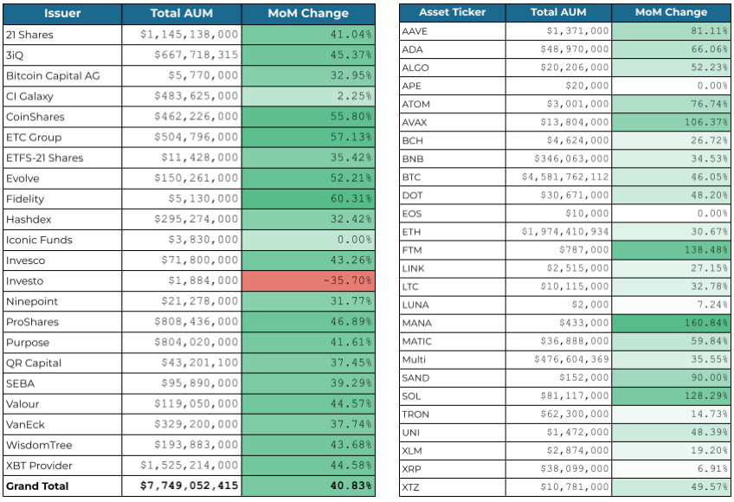Image resolution: width=734 pixels, height=502 pixels.
Task: Click XBT Provider's $1,525,214,000 AUM value
Action: (x=182, y=466)
